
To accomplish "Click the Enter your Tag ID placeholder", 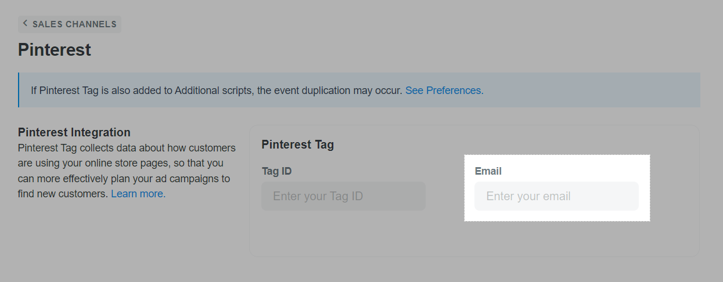I will (x=318, y=196).
